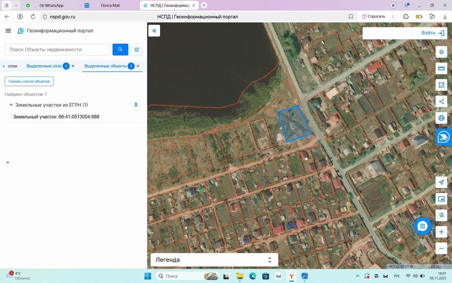Show hidden system tray icons
Viewport: 452px width, 283px height.
coord(357,276)
